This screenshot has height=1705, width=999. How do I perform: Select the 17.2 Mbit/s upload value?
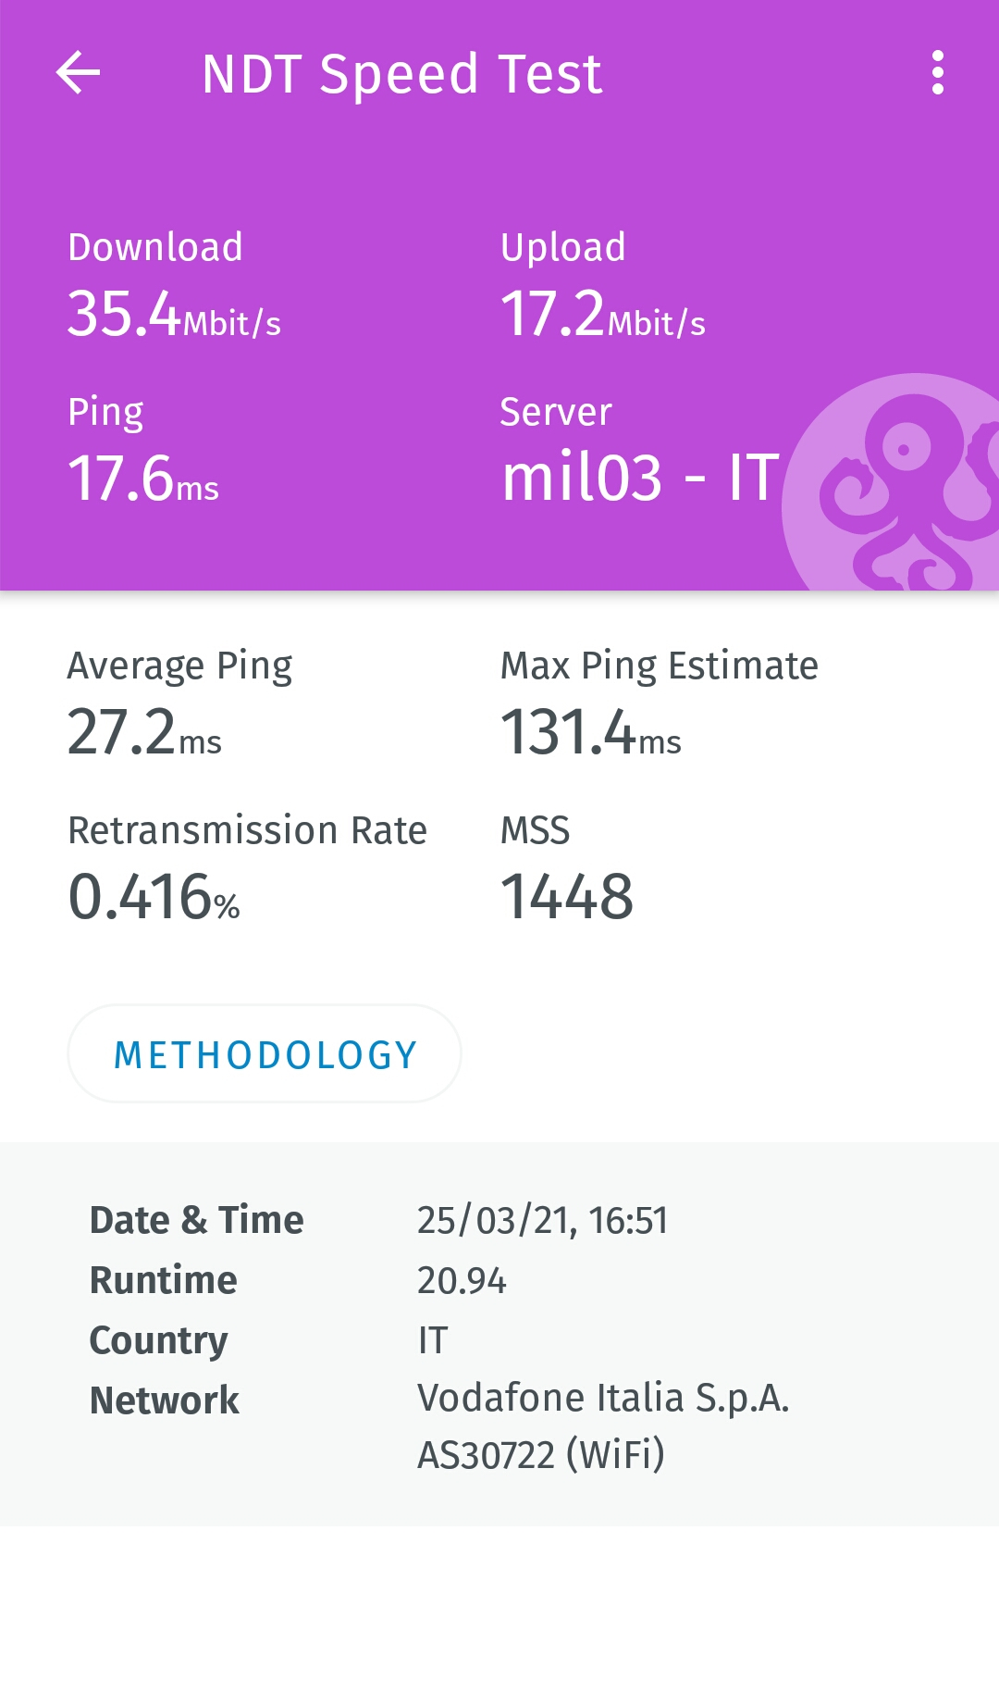(x=602, y=314)
